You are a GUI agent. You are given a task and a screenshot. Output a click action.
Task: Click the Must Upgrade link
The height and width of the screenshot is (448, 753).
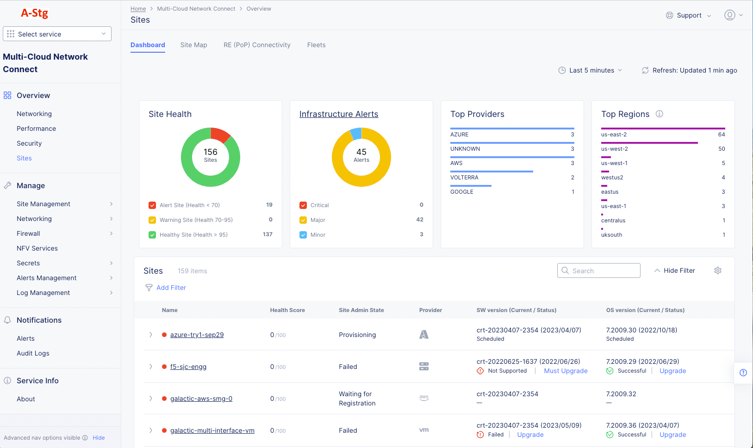[x=566, y=371]
